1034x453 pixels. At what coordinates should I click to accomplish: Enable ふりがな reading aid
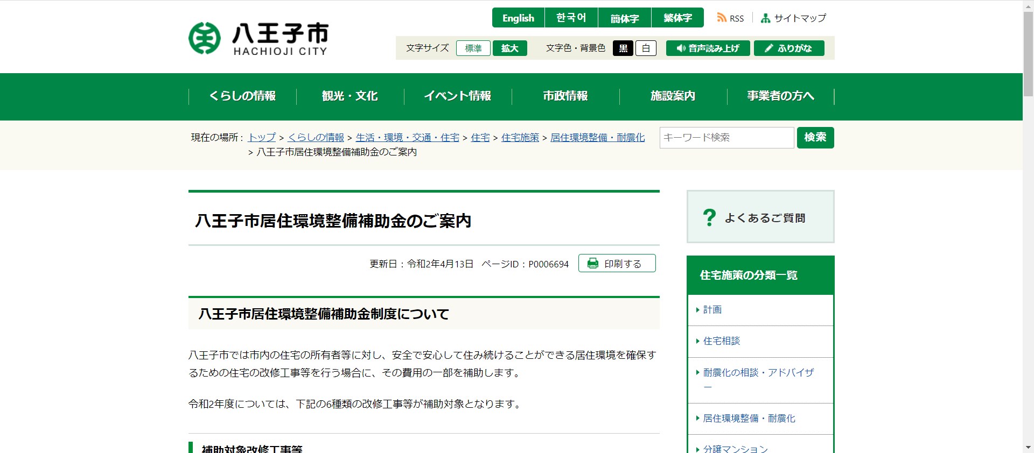point(789,48)
